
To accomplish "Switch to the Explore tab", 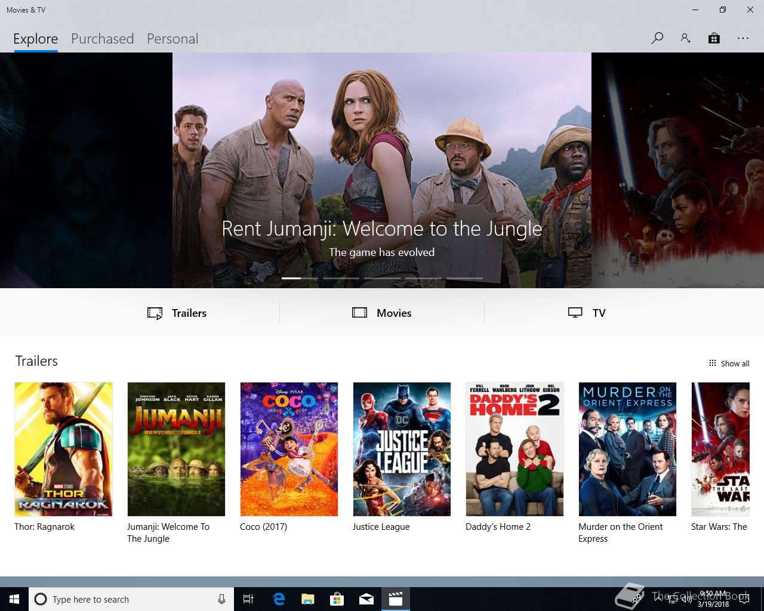I will [36, 39].
